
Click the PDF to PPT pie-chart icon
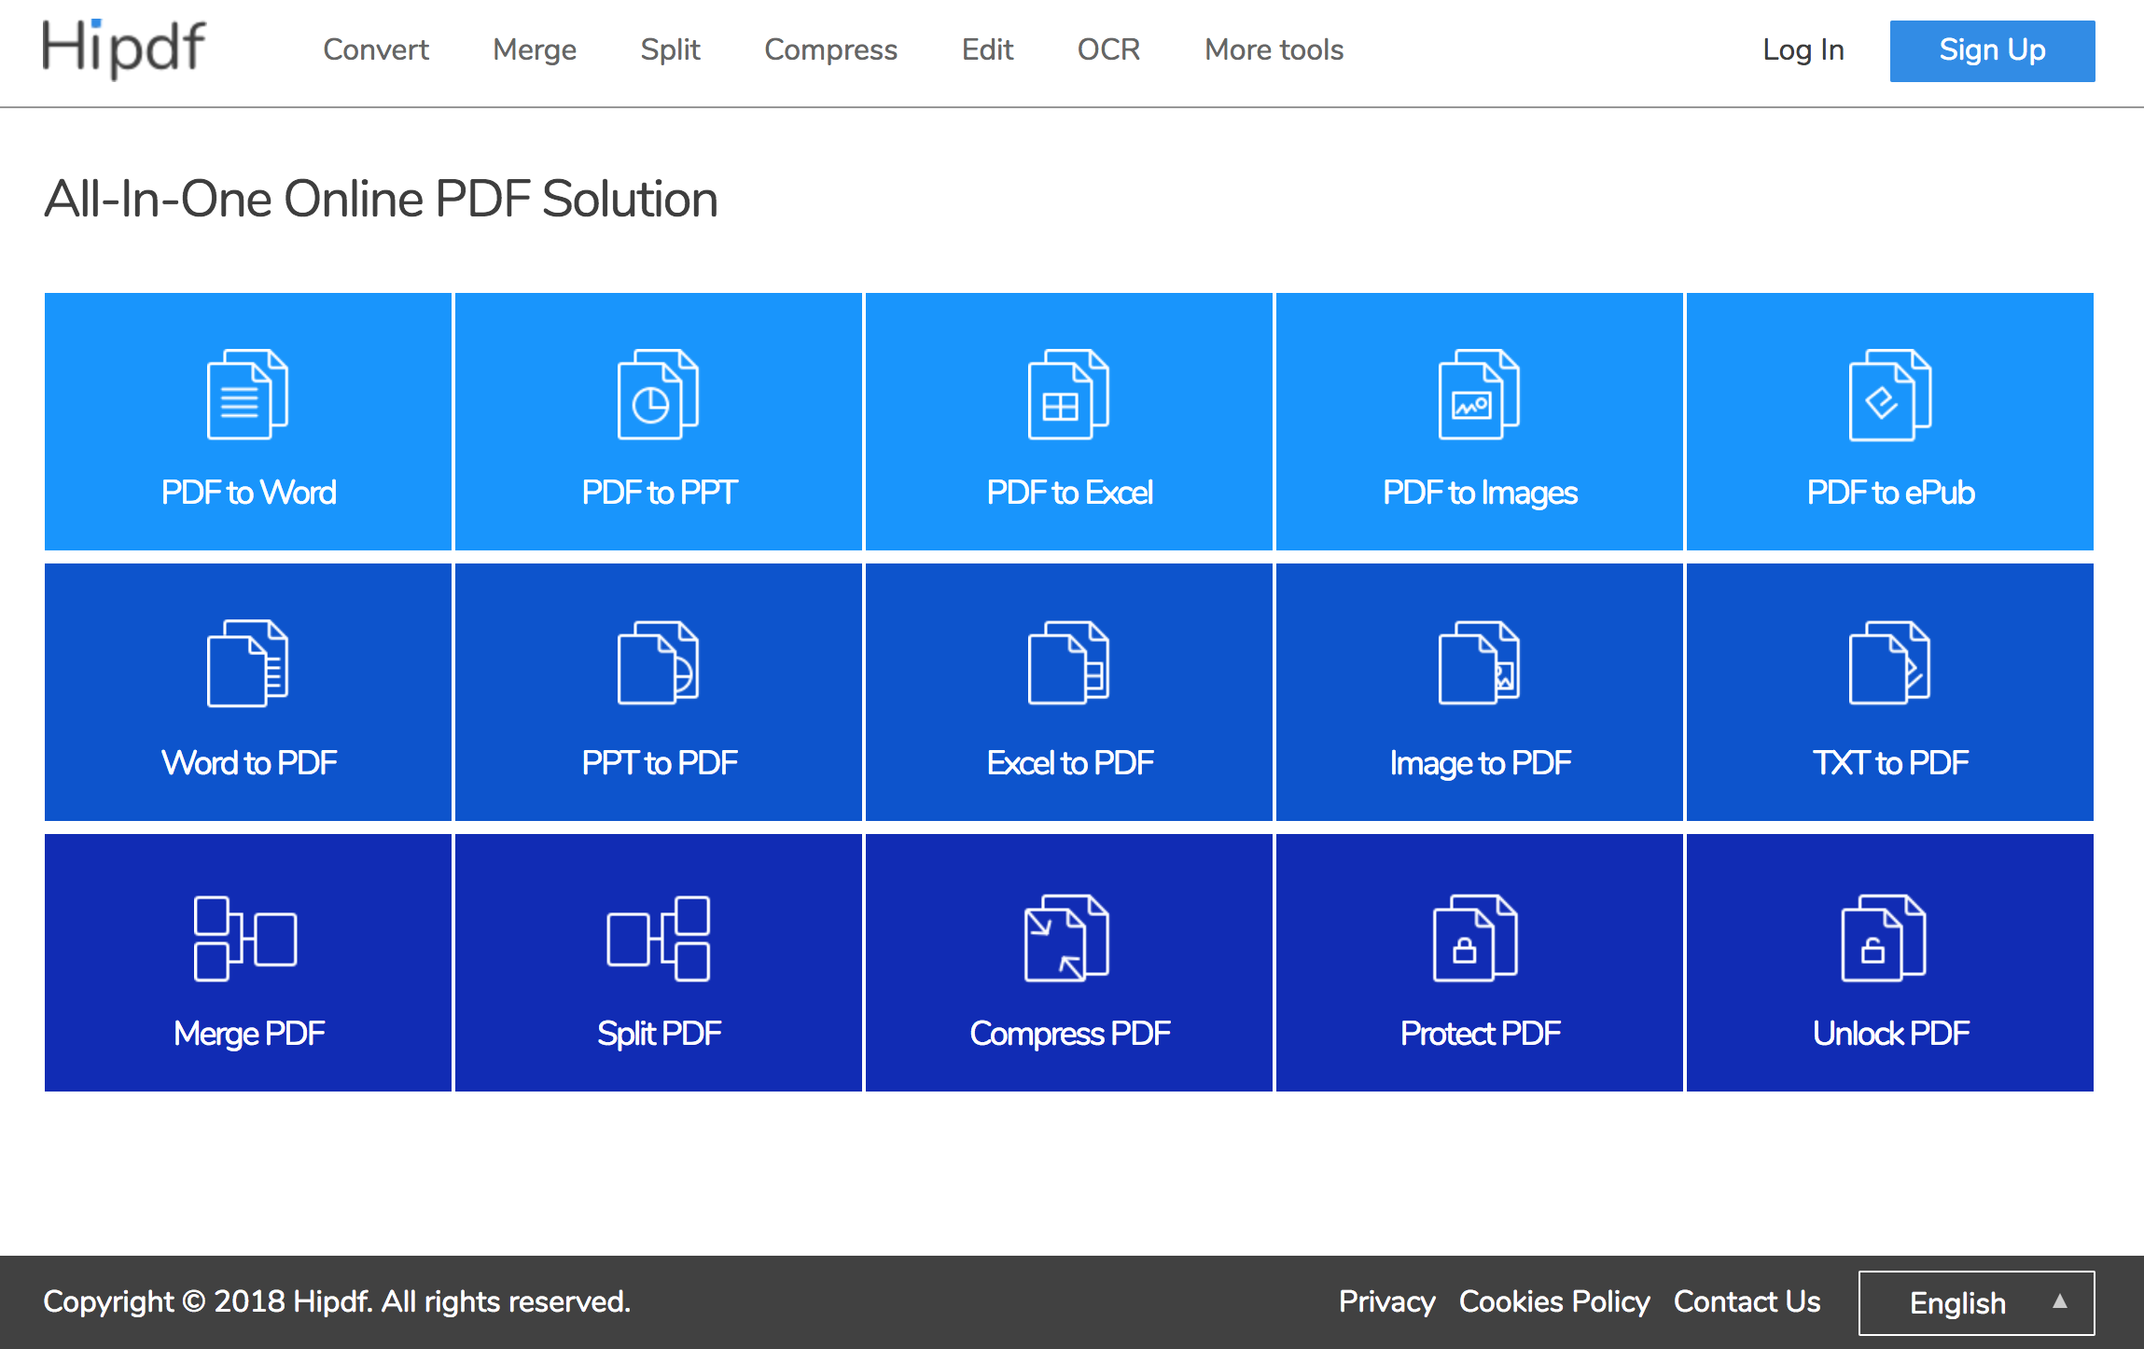pyautogui.click(x=658, y=394)
